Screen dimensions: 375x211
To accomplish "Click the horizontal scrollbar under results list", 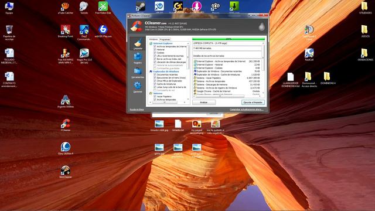I will pos(220,96).
